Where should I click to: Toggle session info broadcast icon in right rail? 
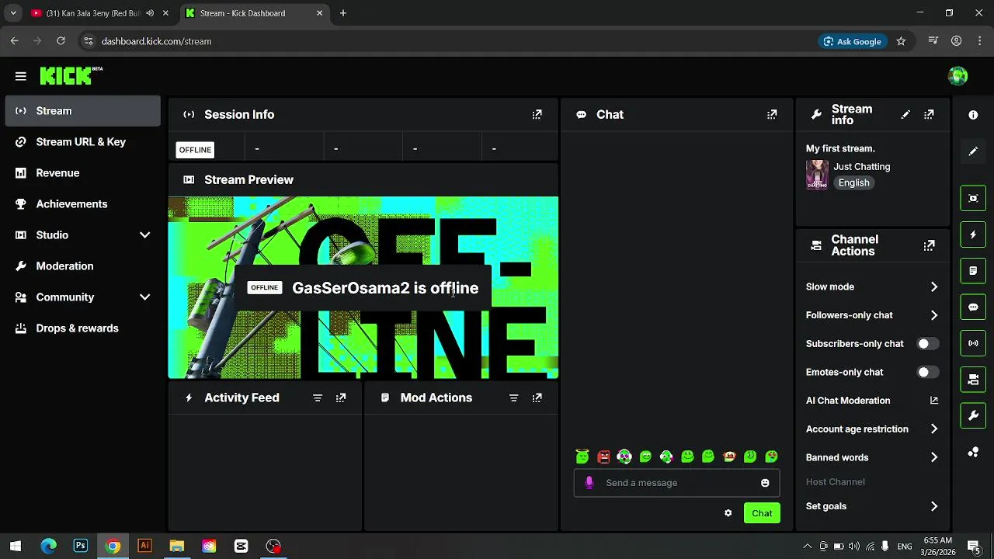[x=973, y=343]
